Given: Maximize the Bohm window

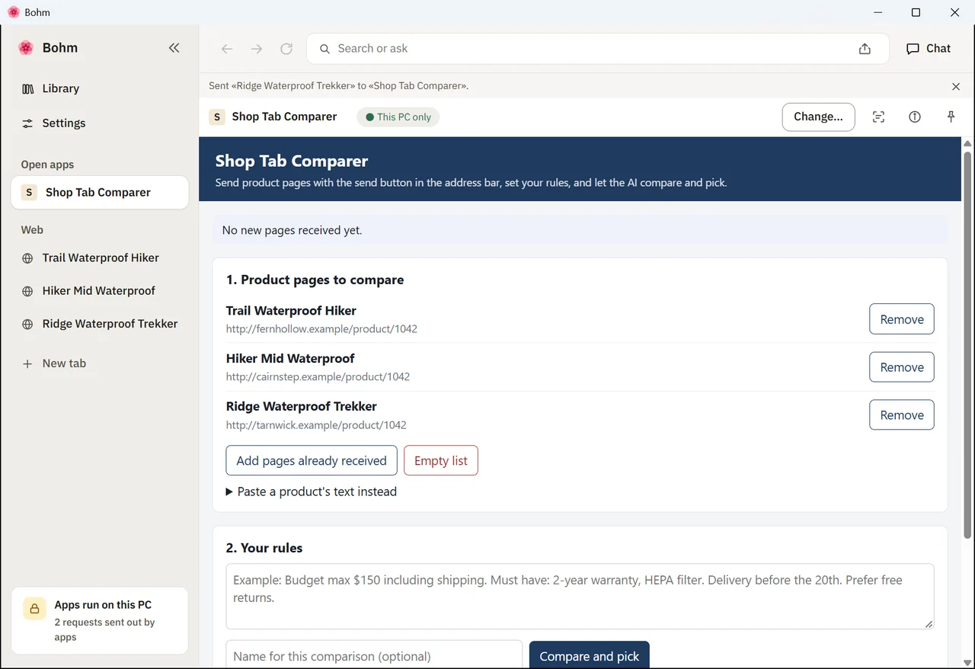Looking at the screenshot, I should click(916, 12).
